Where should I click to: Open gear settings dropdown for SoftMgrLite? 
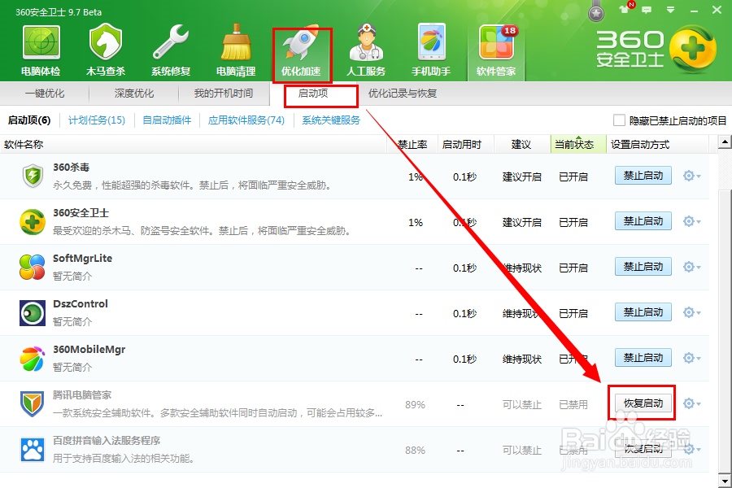pyautogui.click(x=691, y=267)
